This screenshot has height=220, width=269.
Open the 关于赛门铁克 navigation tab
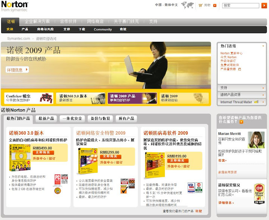pyautogui.click(x=126, y=21)
